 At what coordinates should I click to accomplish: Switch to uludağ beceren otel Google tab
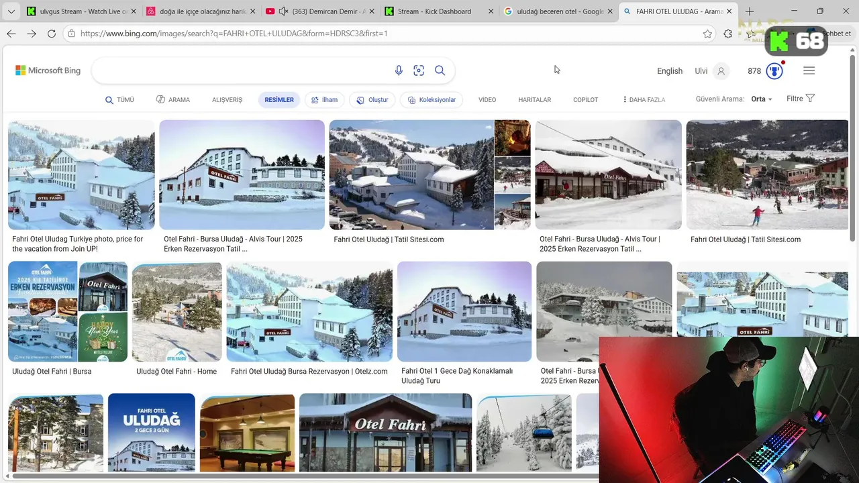558,11
